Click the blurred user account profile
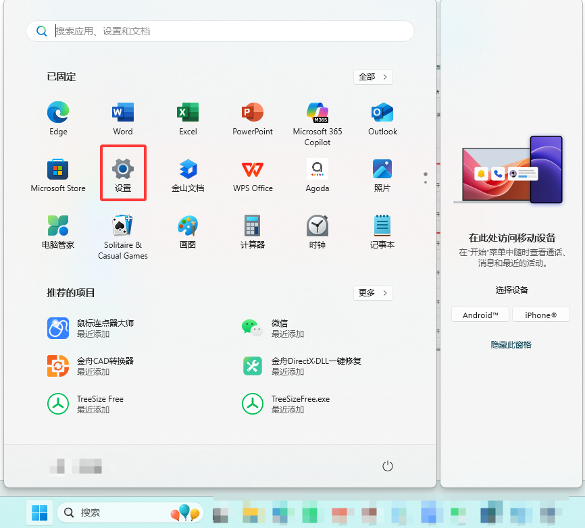The width and height of the screenshot is (585, 528). click(x=76, y=466)
